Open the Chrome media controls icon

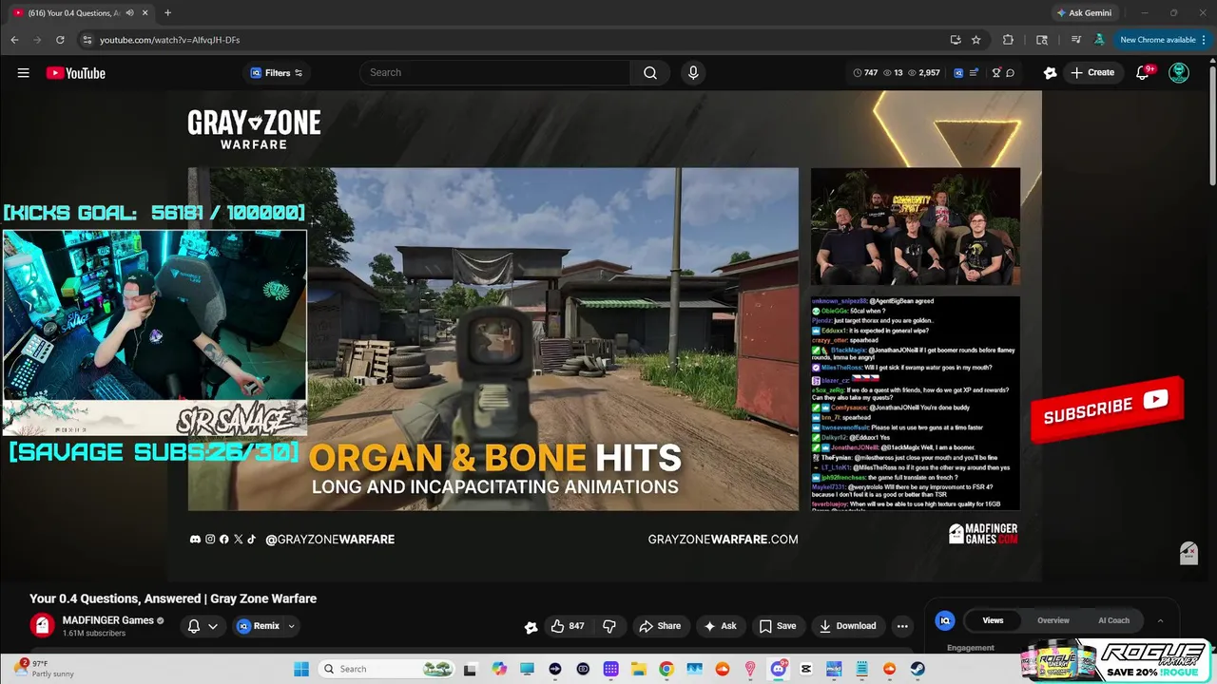[1075, 40]
